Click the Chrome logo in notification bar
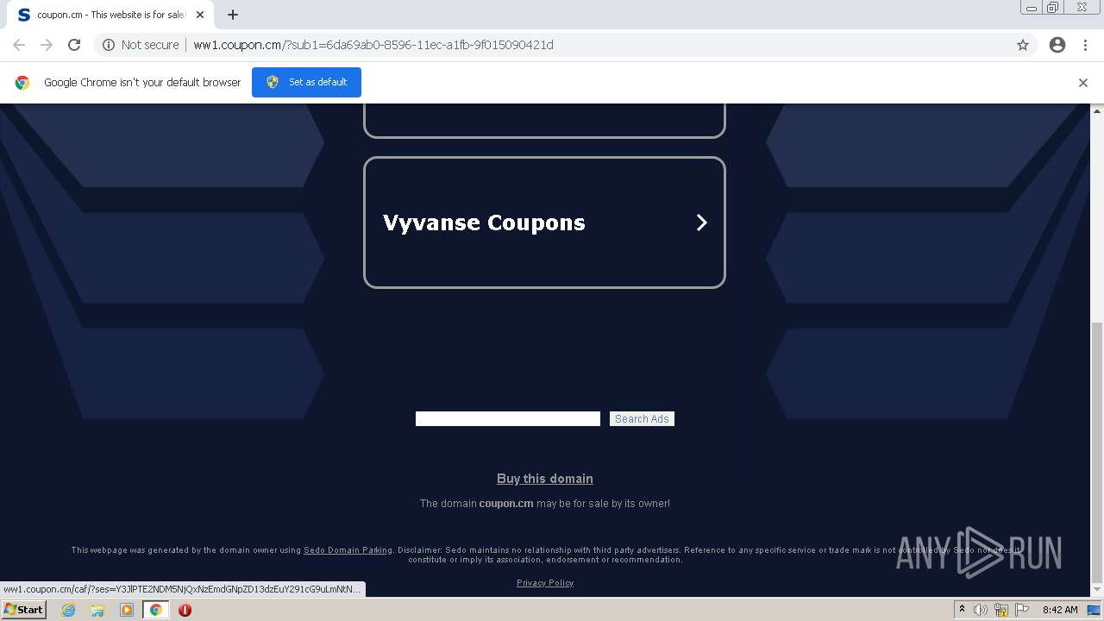The height and width of the screenshot is (621, 1104). pyautogui.click(x=22, y=83)
